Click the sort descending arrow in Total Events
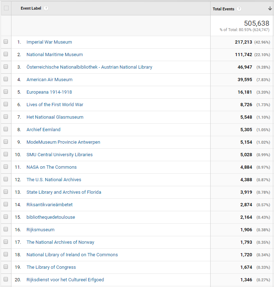 [270, 9]
